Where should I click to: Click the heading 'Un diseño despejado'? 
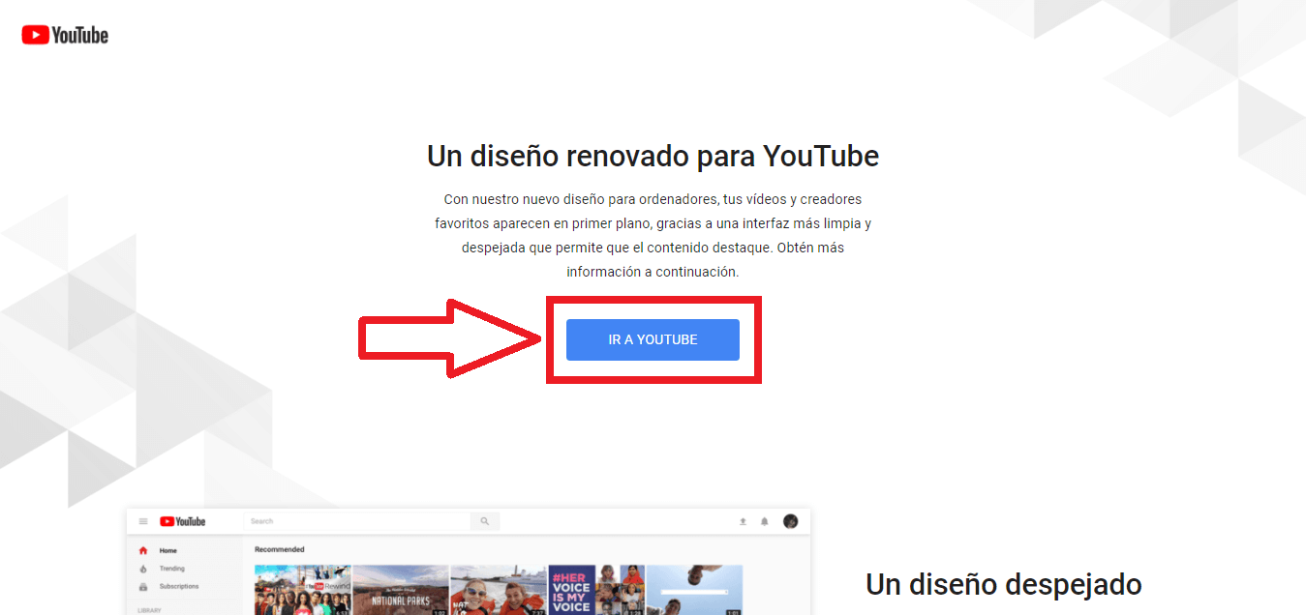click(1004, 584)
